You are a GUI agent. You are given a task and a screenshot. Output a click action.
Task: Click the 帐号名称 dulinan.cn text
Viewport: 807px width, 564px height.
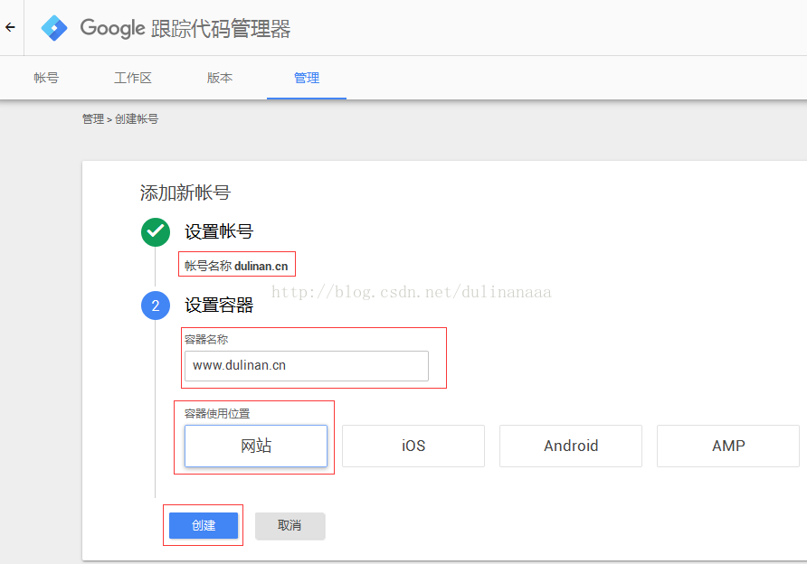pyautogui.click(x=236, y=266)
